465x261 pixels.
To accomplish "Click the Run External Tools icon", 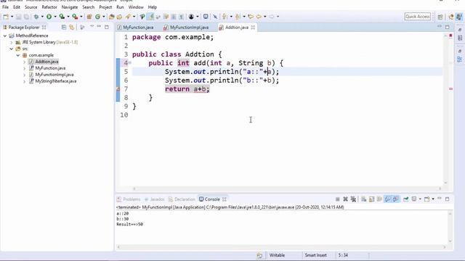I will 75,17.
